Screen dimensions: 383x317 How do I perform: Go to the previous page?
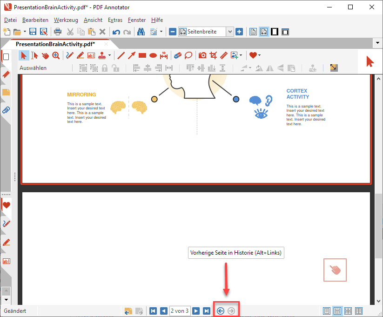click(164, 311)
